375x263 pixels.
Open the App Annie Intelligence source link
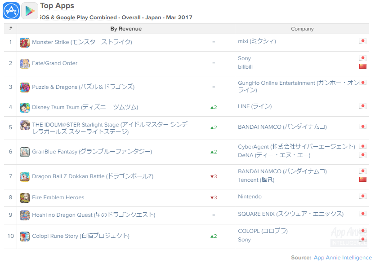pyautogui.click(x=343, y=258)
